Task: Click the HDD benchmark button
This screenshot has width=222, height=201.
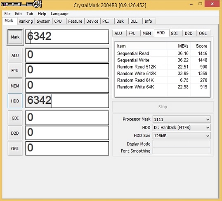Action: [15, 101]
